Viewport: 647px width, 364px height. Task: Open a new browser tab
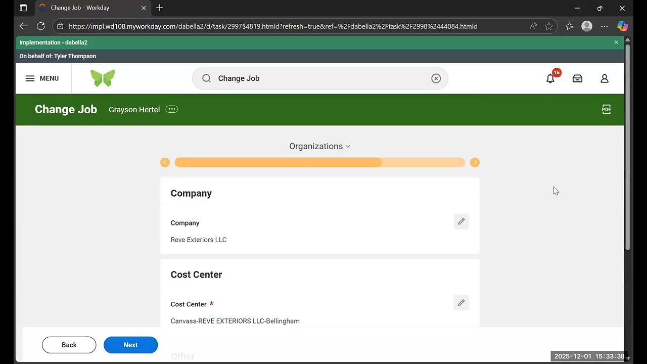[160, 8]
